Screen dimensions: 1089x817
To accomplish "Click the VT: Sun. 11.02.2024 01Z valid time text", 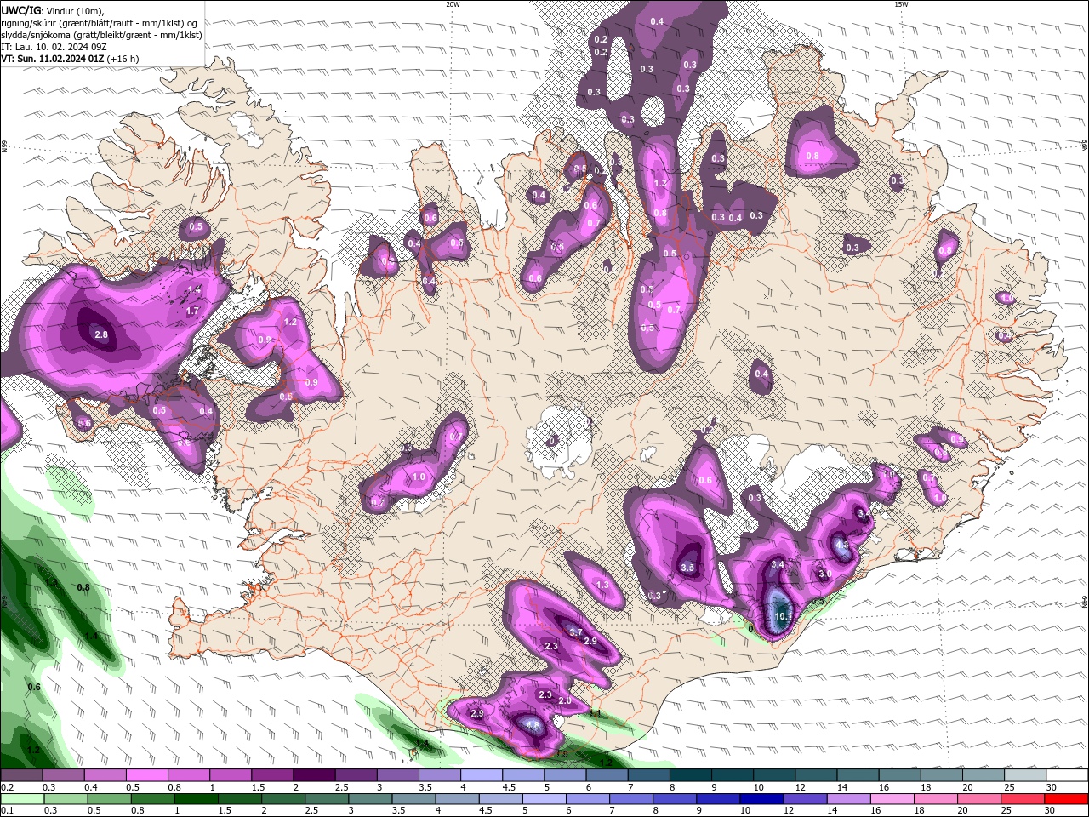I will (53, 59).
